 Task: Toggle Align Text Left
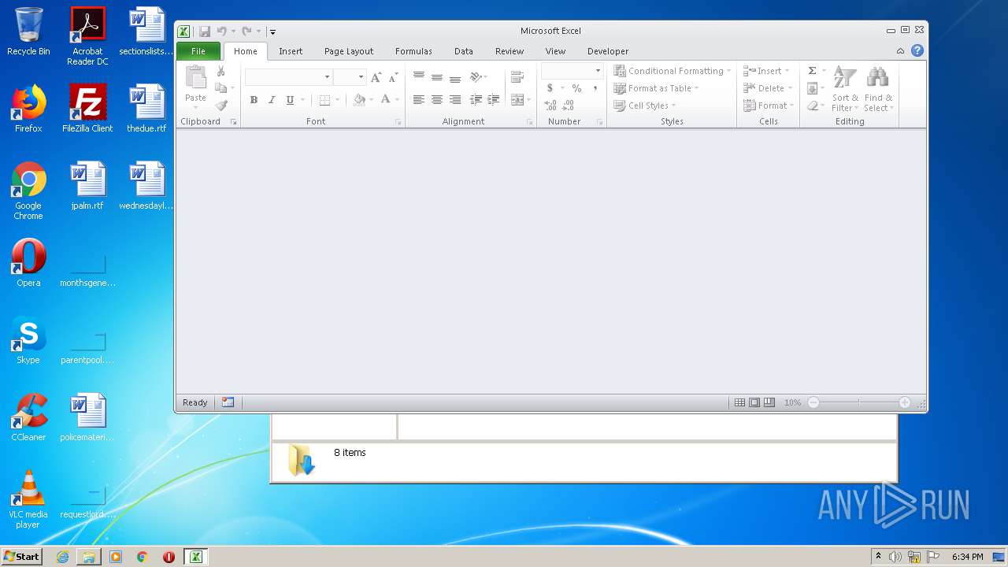tap(418, 99)
